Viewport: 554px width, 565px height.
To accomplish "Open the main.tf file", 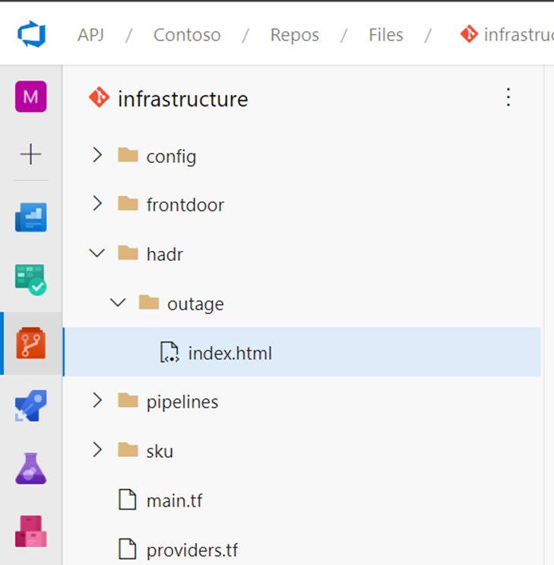I will point(174,500).
